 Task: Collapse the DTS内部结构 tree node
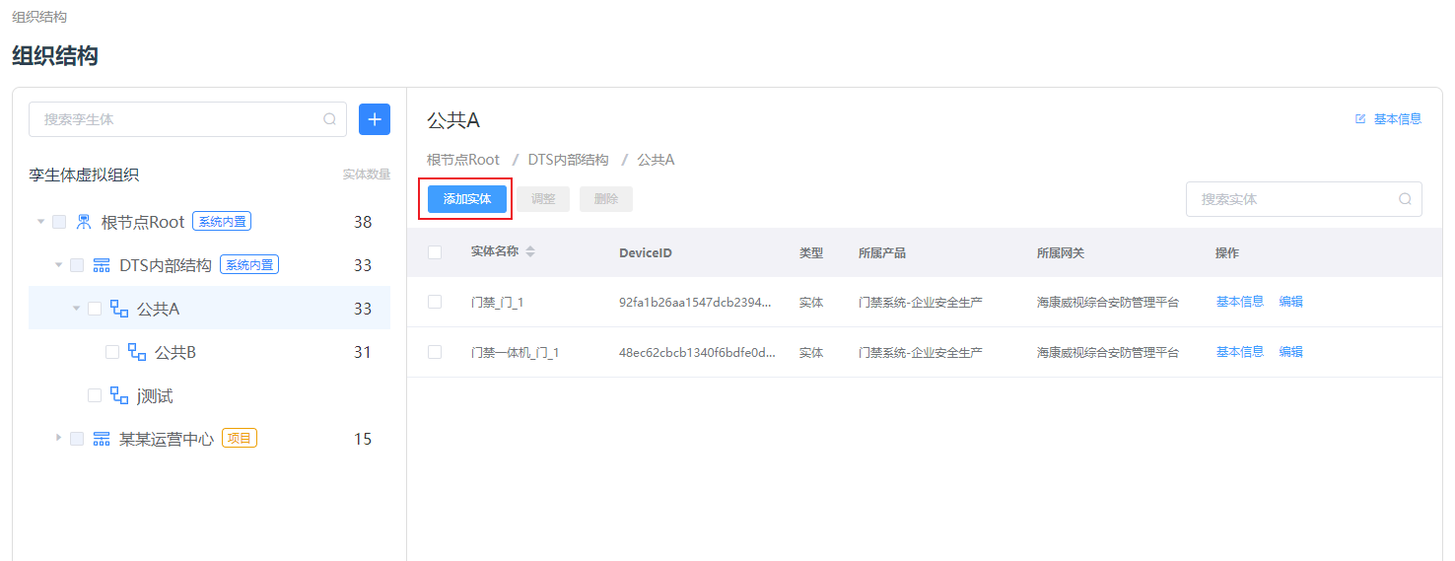pyautogui.click(x=59, y=265)
